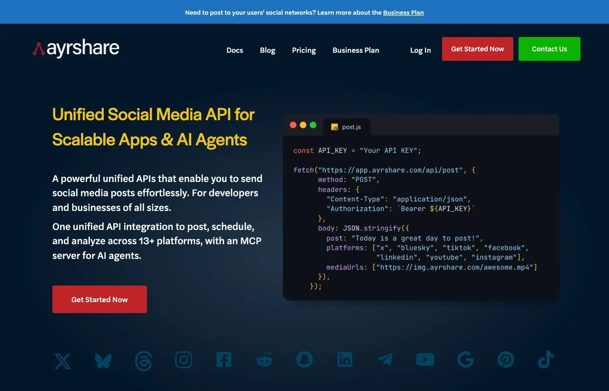Click the hero Get Started Now button
Viewport: 609px width, 391px height.
pyautogui.click(x=99, y=299)
